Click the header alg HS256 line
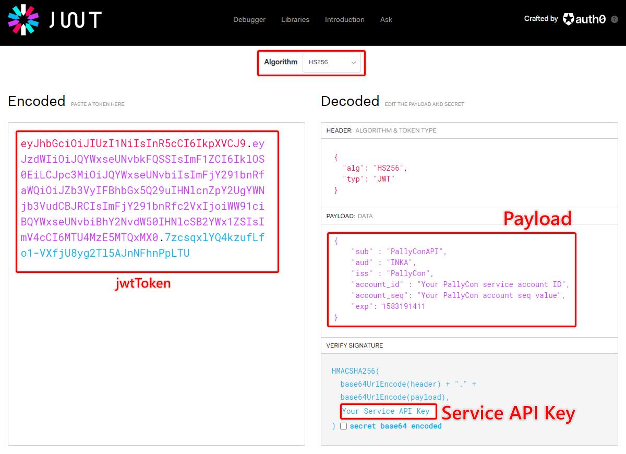 [x=375, y=168]
